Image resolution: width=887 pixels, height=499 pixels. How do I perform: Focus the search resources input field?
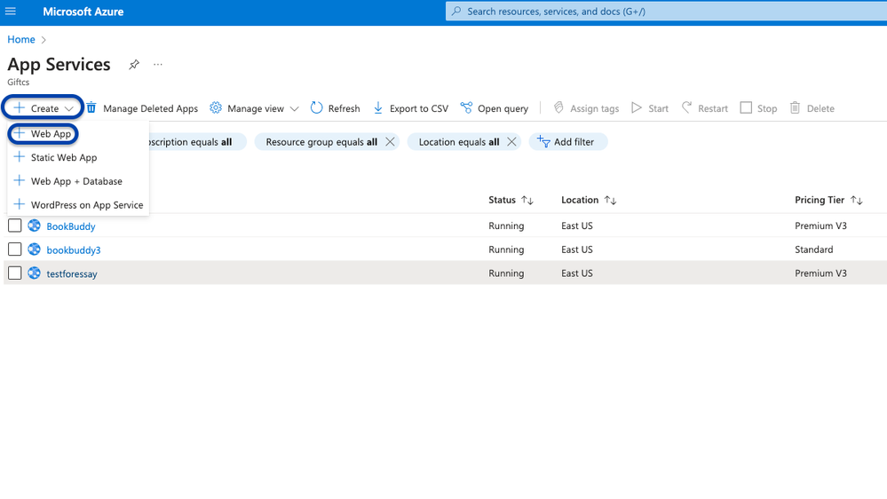[x=667, y=12]
